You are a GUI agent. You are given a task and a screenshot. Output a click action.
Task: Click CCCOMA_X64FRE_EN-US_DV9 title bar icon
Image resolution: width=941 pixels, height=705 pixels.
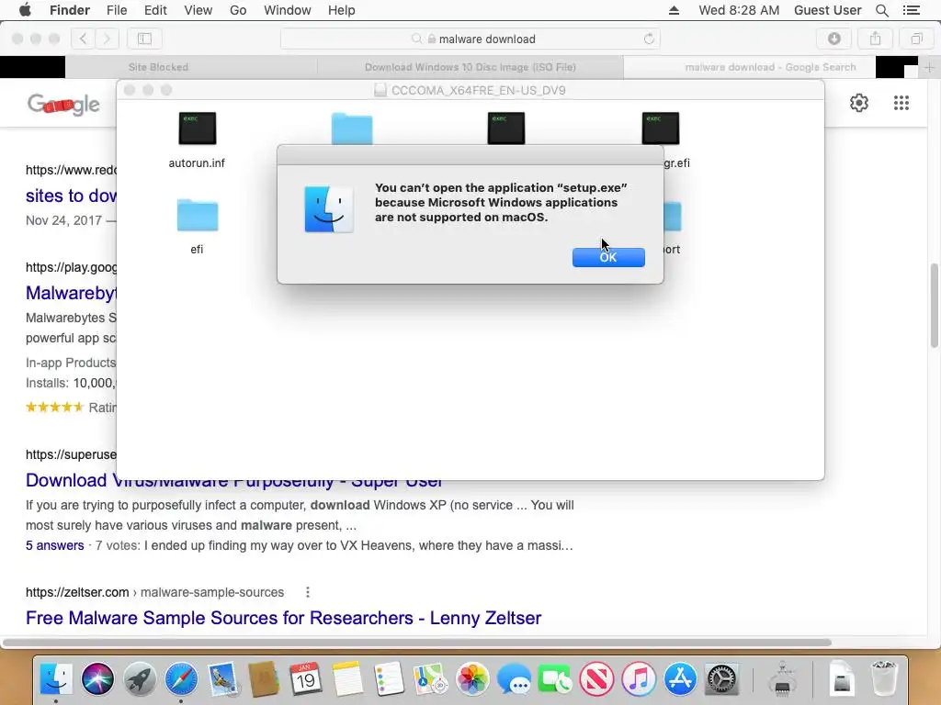coord(380,90)
